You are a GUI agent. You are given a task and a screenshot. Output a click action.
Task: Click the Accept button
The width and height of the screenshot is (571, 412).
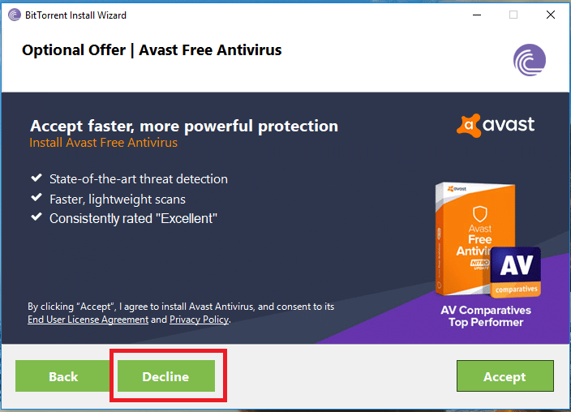point(505,376)
